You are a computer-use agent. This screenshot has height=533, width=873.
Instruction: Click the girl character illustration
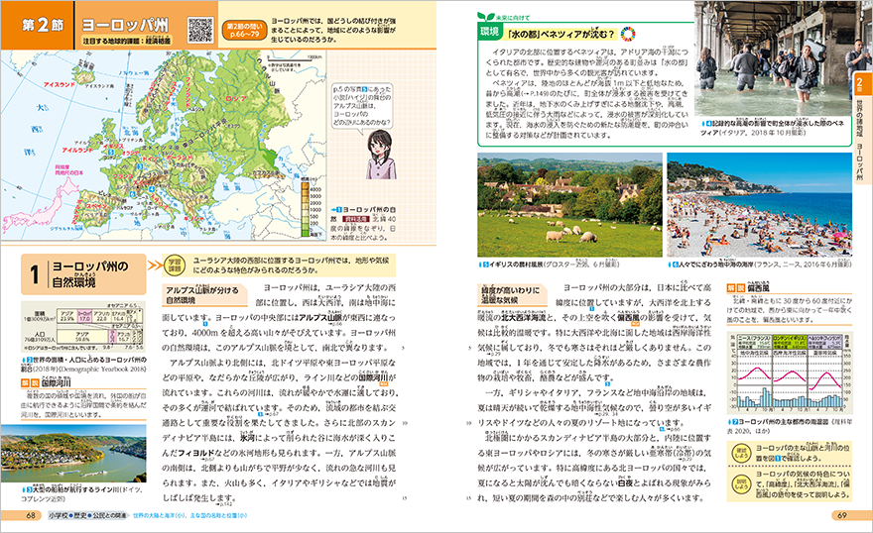click(381, 155)
